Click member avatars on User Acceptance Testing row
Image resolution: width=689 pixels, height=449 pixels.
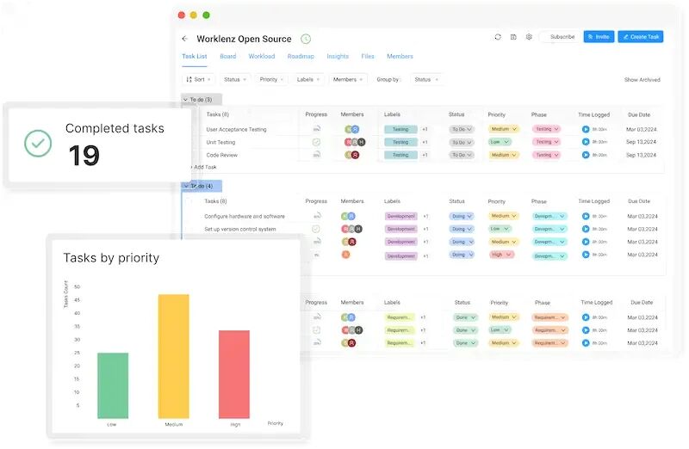[x=352, y=129]
